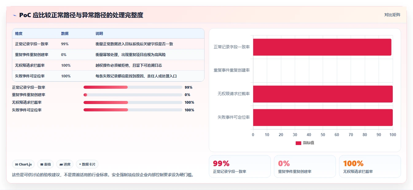413x190 pixels.
Task: Toggle the 指标值 chart legend swatch
Action: pos(298,143)
